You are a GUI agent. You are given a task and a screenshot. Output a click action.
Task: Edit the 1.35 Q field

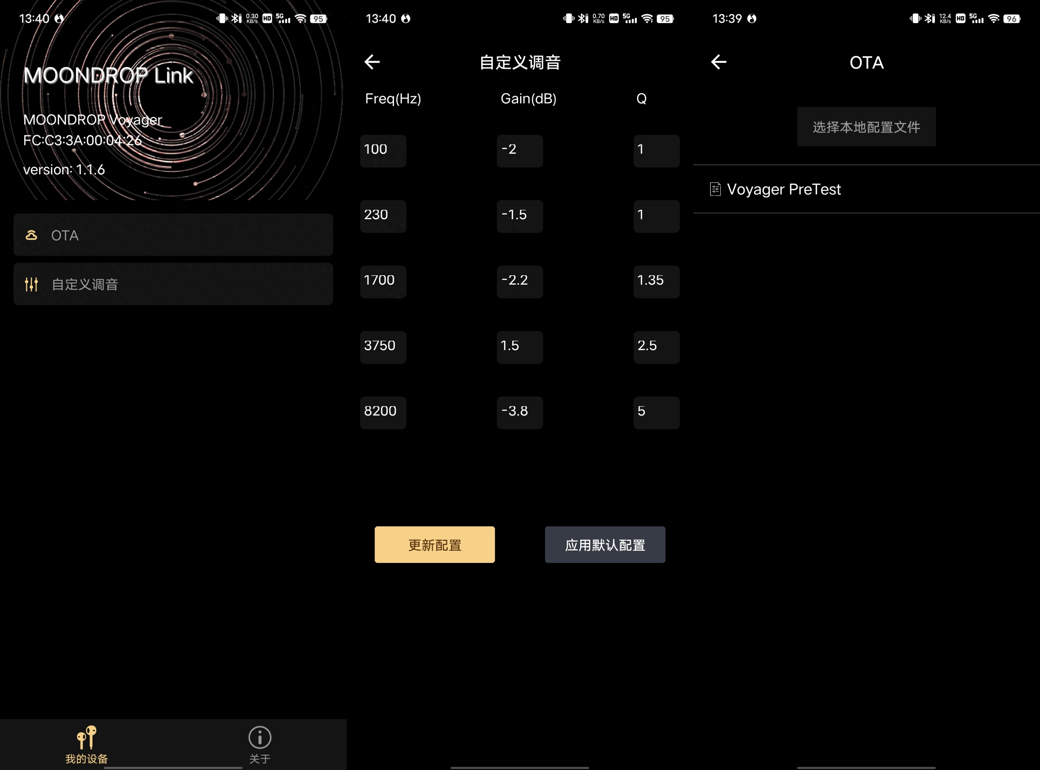[656, 282]
